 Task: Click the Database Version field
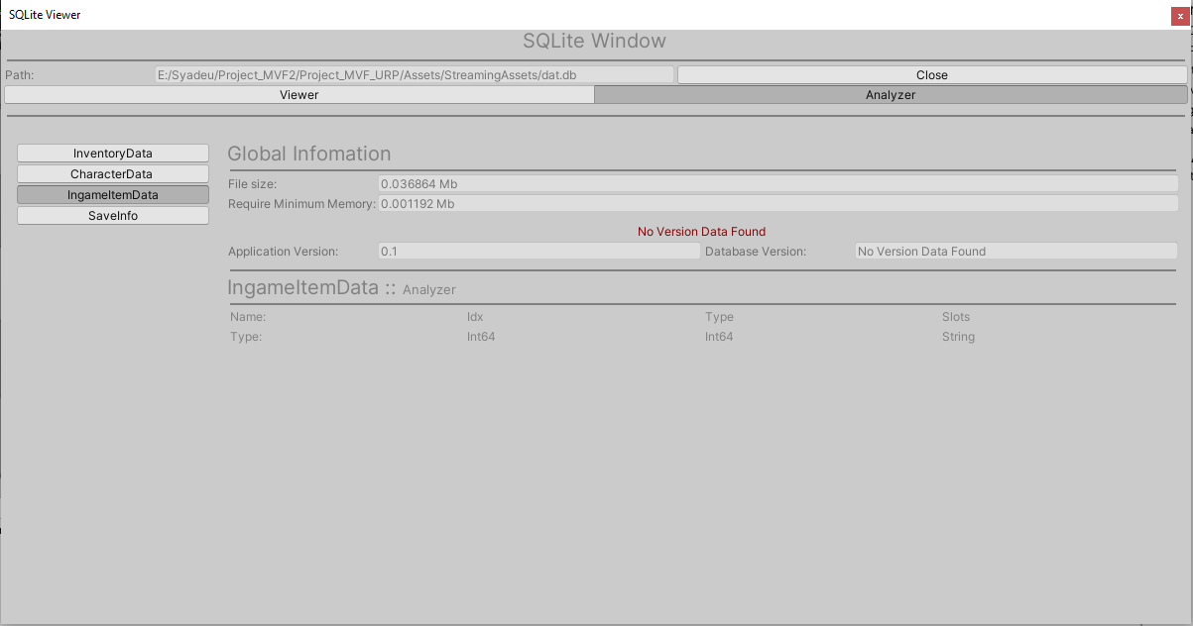tap(1016, 252)
